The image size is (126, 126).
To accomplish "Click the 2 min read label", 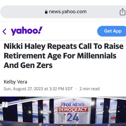I will [90, 89].
